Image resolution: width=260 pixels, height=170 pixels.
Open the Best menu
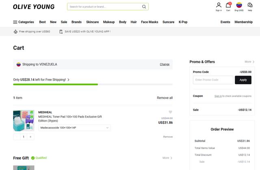tap(42, 22)
